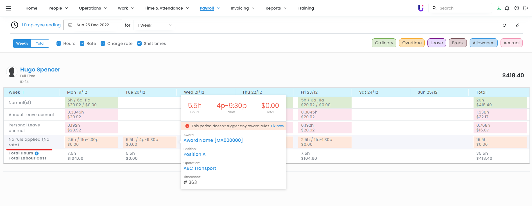Switch to the Total view tab
Image resolution: width=532 pixels, height=206 pixels.
pos(40,43)
